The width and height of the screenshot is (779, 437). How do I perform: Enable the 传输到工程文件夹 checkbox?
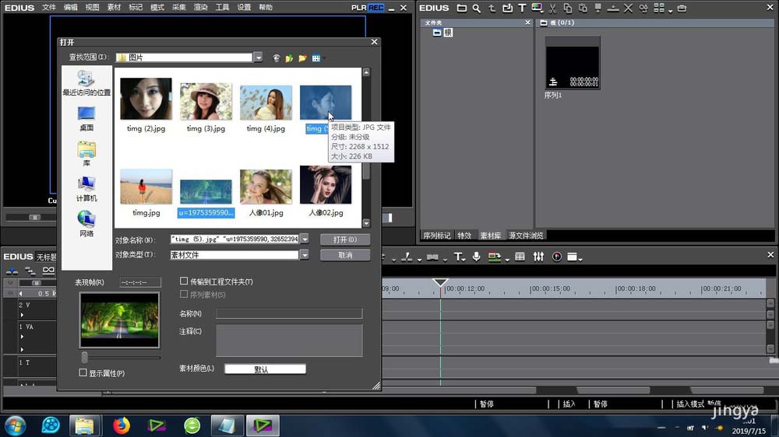[x=184, y=281]
